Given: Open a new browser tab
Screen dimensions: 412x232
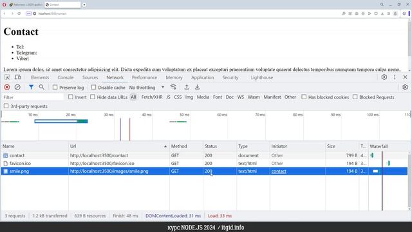Looking at the screenshot, I should [x=84, y=5].
